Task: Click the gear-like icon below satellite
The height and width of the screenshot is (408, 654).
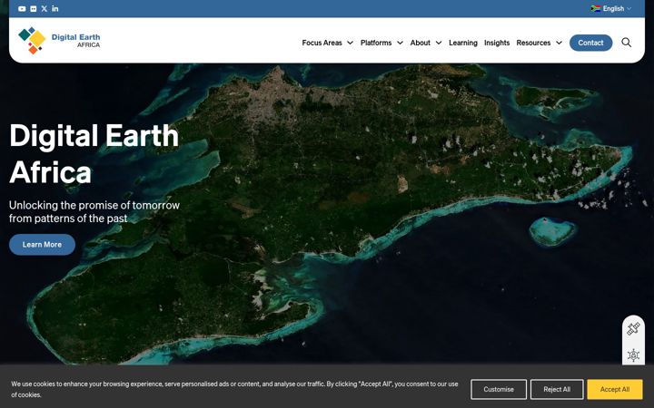Action: pos(633,355)
